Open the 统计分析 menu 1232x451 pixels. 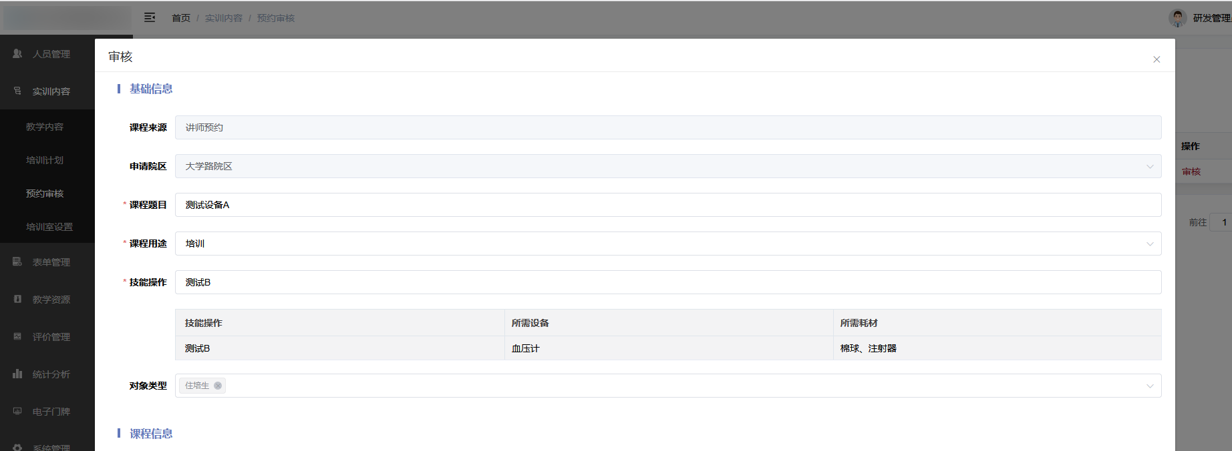(x=47, y=374)
